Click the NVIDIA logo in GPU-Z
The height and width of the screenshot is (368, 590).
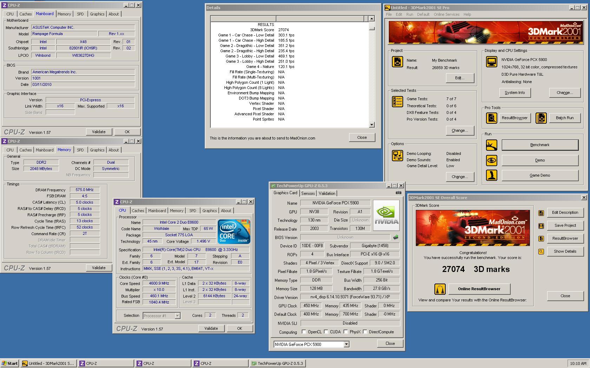386,215
